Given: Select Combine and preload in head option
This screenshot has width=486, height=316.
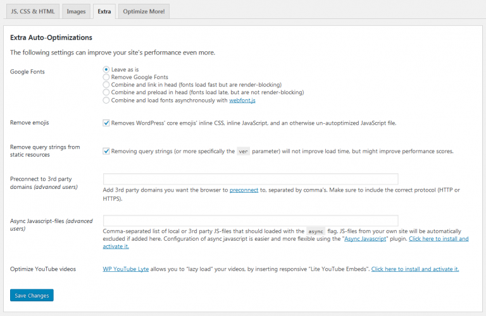Looking at the screenshot, I should [x=106, y=92].
